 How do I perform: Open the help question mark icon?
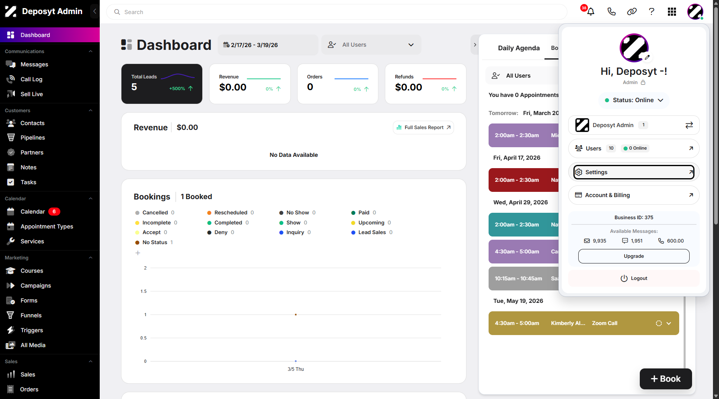point(651,12)
